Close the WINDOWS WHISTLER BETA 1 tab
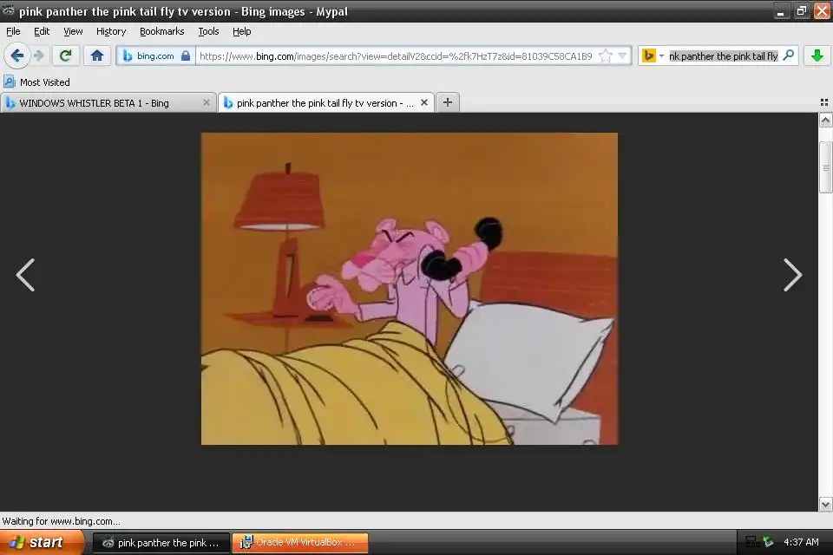Screen dimensions: 833x555 (207, 102)
